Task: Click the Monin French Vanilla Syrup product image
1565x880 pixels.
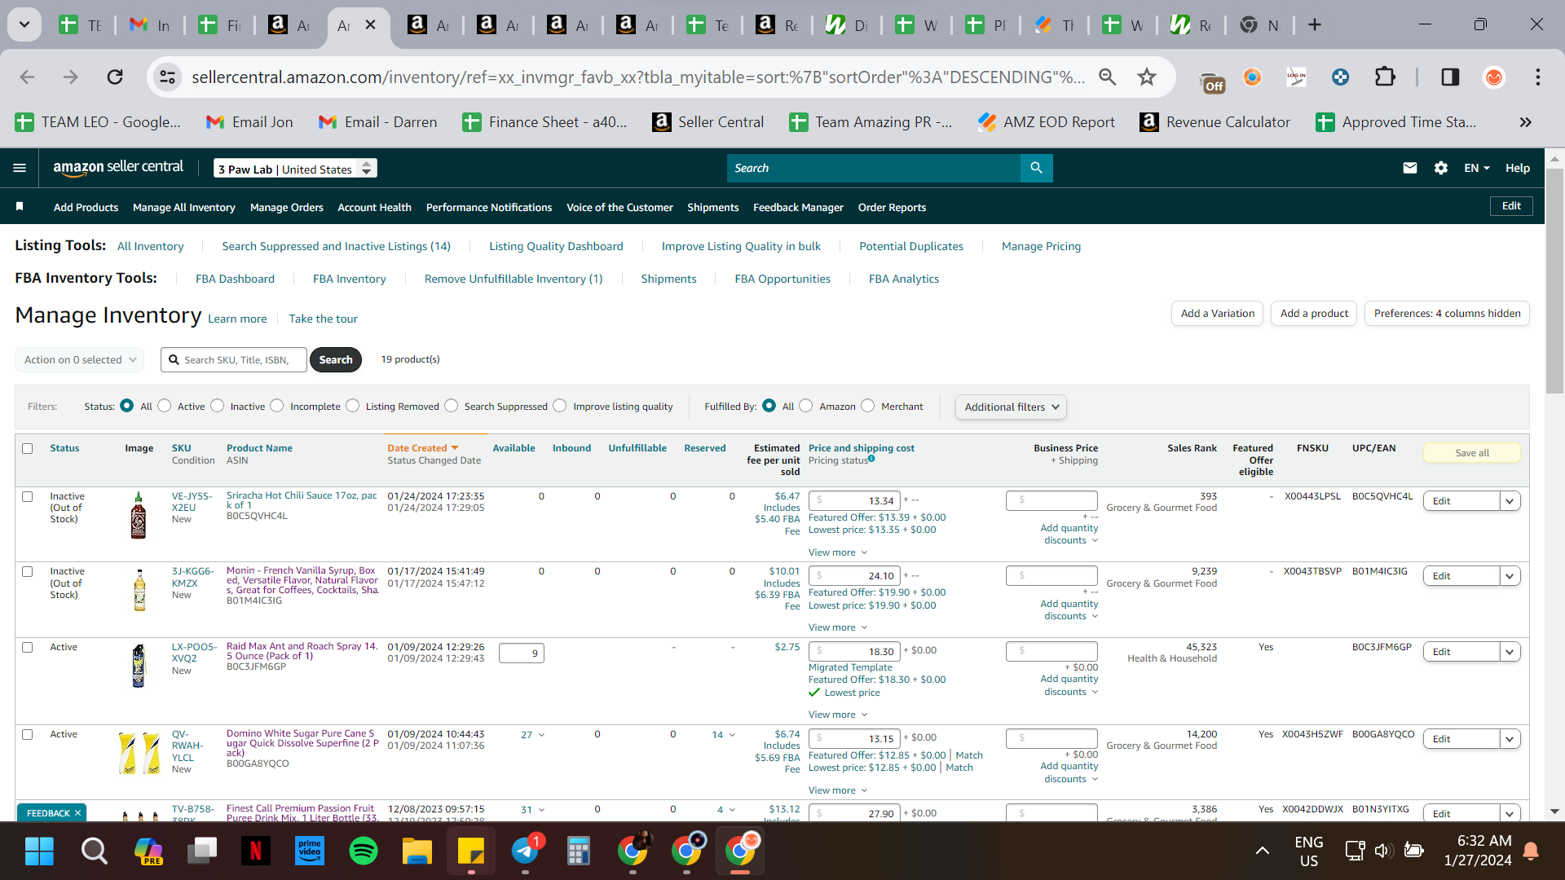Action: 139,590
